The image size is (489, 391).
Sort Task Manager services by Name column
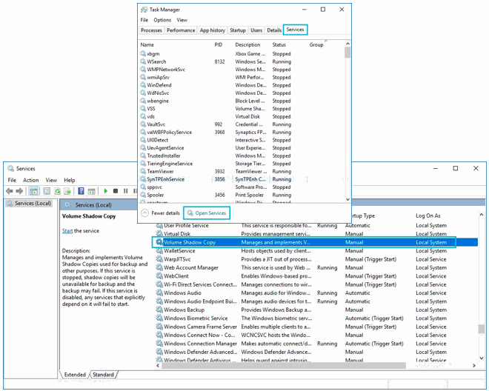point(147,44)
